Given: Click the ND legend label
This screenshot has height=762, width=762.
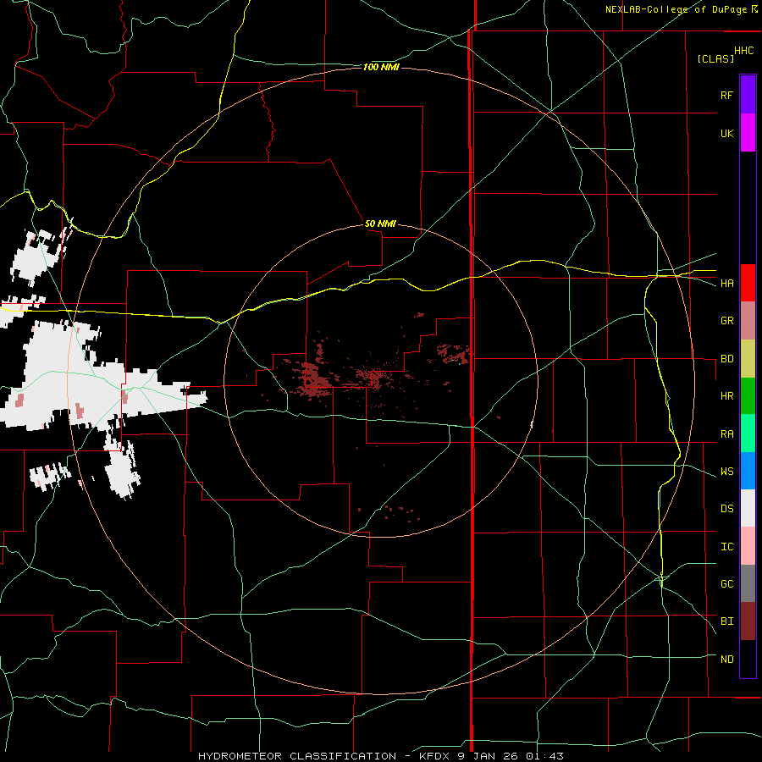Looking at the screenshot, I should tap(726, 660).
